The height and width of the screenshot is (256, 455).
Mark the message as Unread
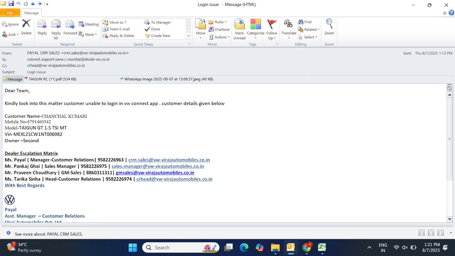point(239,29)
